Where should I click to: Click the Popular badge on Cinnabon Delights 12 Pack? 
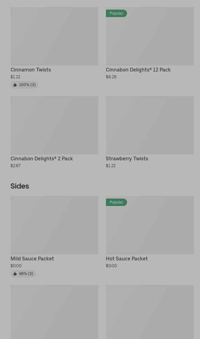[x=116, y=13]
